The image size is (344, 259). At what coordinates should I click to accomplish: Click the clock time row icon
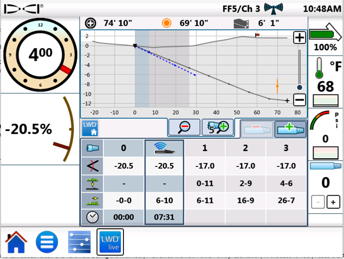tap(93, 217)
